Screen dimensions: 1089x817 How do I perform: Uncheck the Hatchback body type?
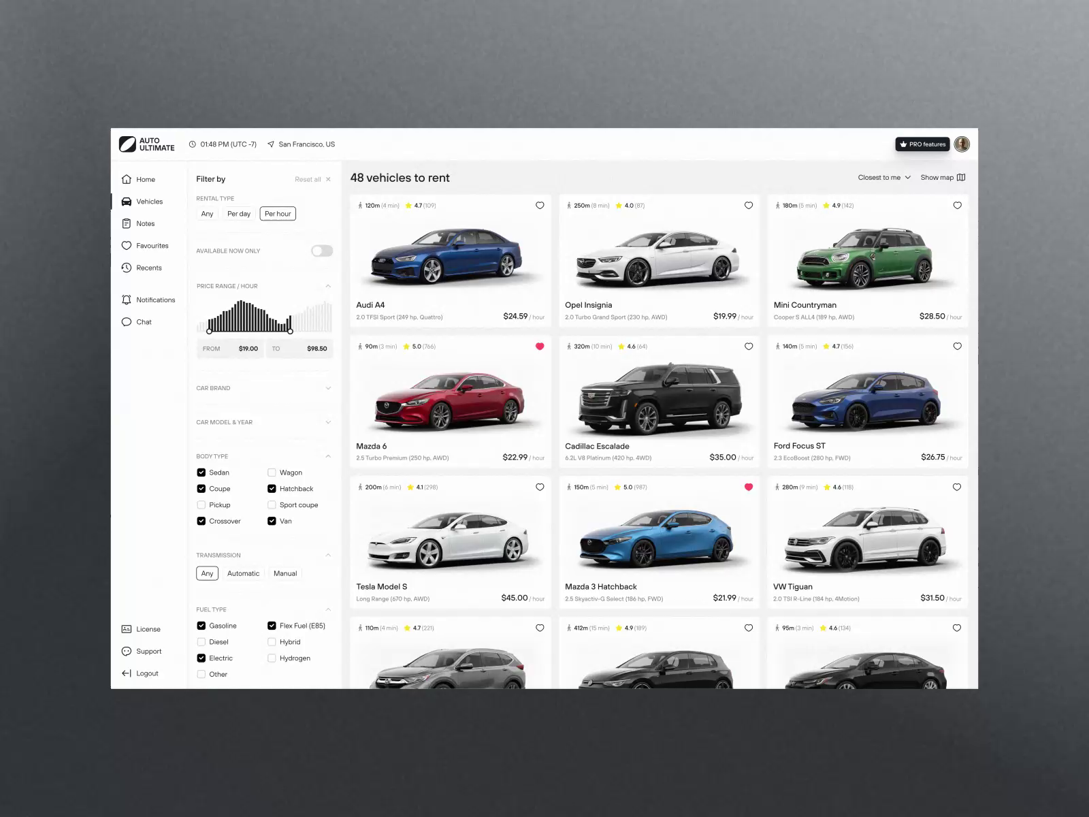point(272,488)
